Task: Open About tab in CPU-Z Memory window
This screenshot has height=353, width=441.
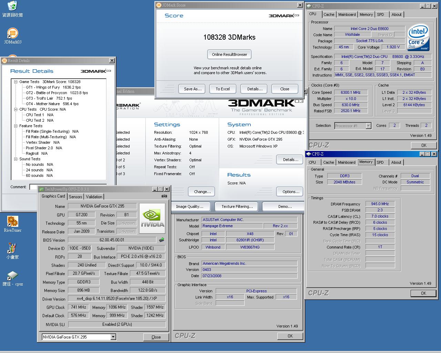Action: pos(396,162)
